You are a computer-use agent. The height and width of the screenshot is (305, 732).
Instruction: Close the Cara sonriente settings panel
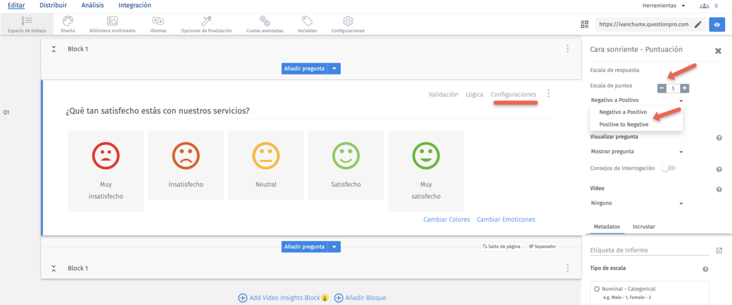coord(718,51)
